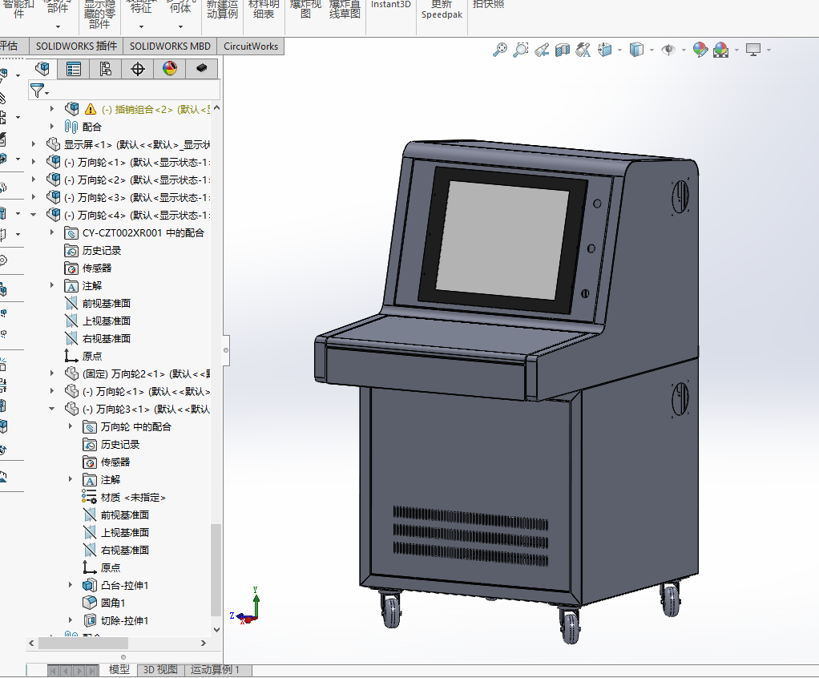Viewport: 819px width, 678px height.
Task: Open the PropertyManager tab
Action: [x=74, y=68]
